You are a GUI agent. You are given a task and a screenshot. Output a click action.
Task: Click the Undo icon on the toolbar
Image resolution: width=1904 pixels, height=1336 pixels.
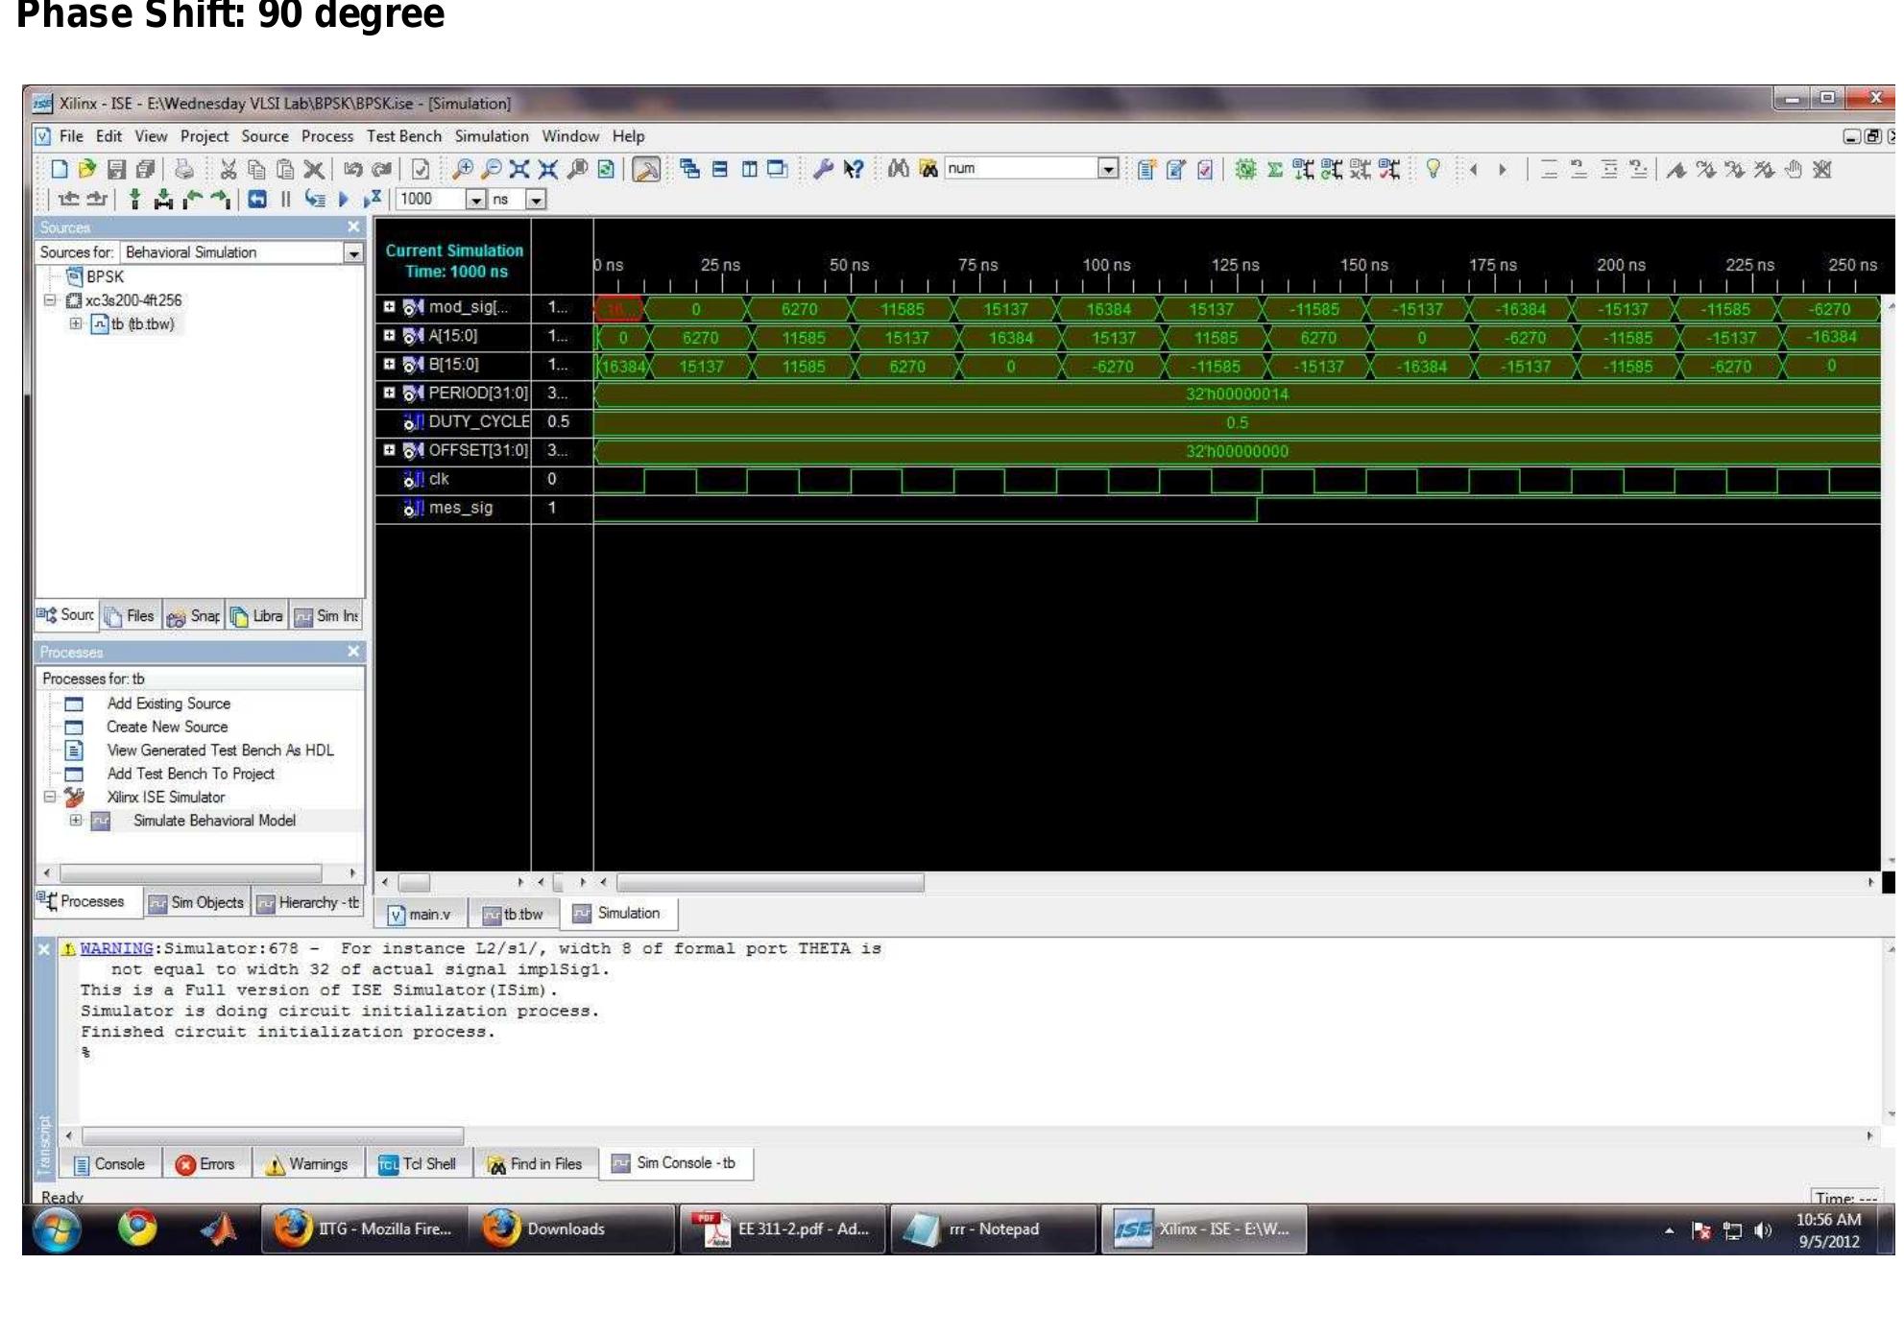tap(355, 170)
